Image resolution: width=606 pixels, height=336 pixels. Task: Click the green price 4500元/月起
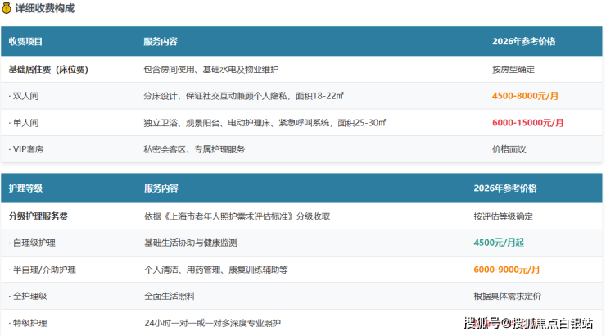click(x=499, y=243)
